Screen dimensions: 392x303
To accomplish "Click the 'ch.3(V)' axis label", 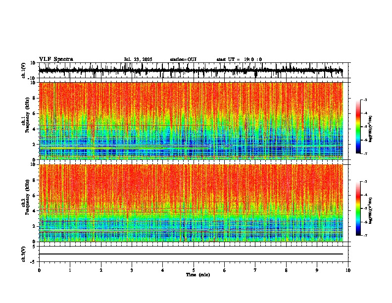I will coord(24,254).
